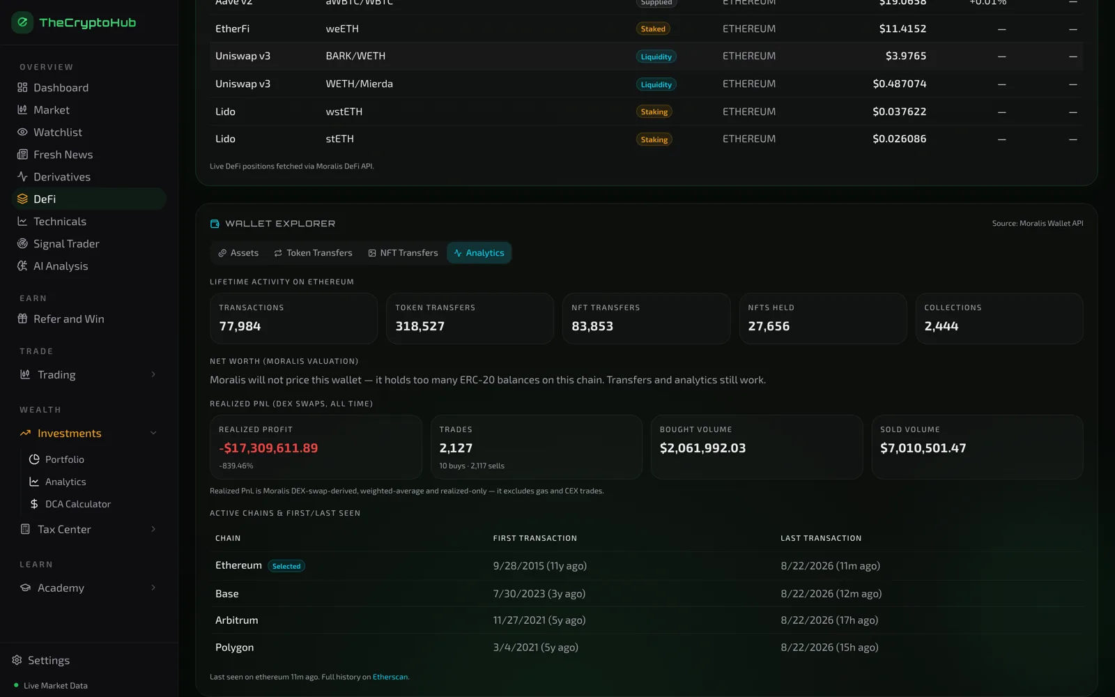Click the Watchlist eye icon
The width and height of the screenshot is (1115, 697).
point(22,132)
